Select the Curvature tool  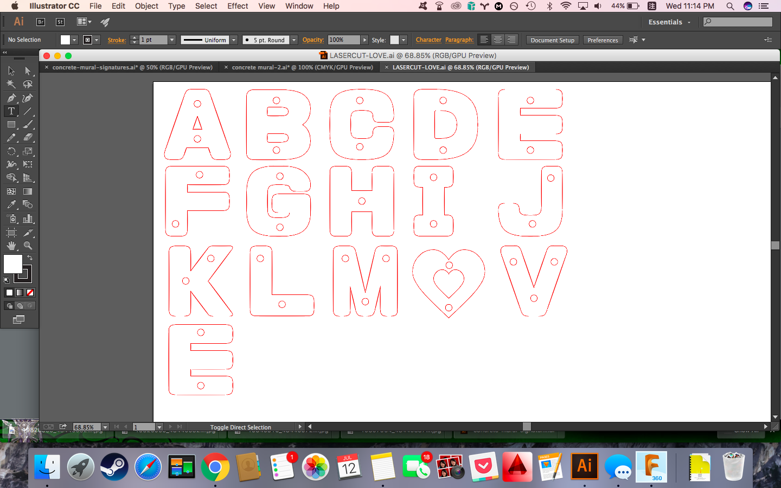[28, 98]
